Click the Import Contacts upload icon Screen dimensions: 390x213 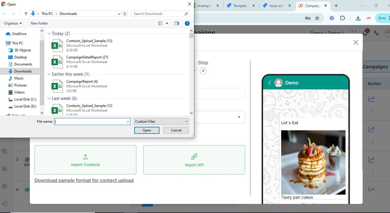click(85, 157)
